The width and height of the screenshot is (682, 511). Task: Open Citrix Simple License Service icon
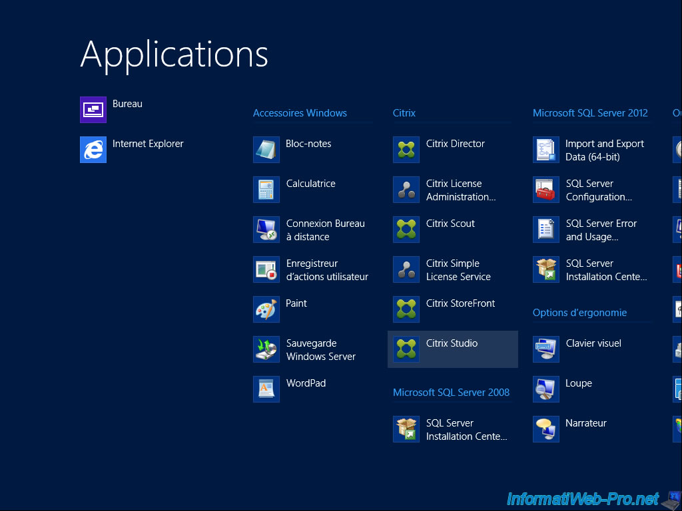coord(406,269)
